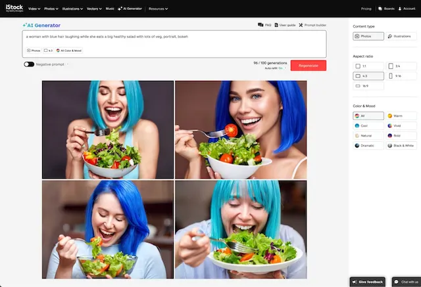
Task: Click the Give feedback megaphone button
Action: 368,282
